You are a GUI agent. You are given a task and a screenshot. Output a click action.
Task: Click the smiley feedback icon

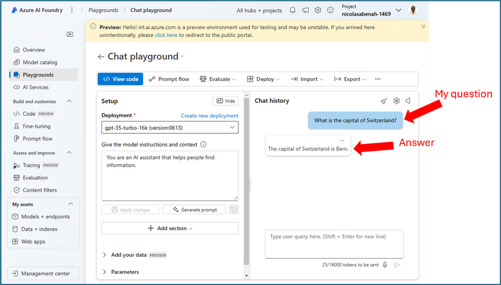331,10
